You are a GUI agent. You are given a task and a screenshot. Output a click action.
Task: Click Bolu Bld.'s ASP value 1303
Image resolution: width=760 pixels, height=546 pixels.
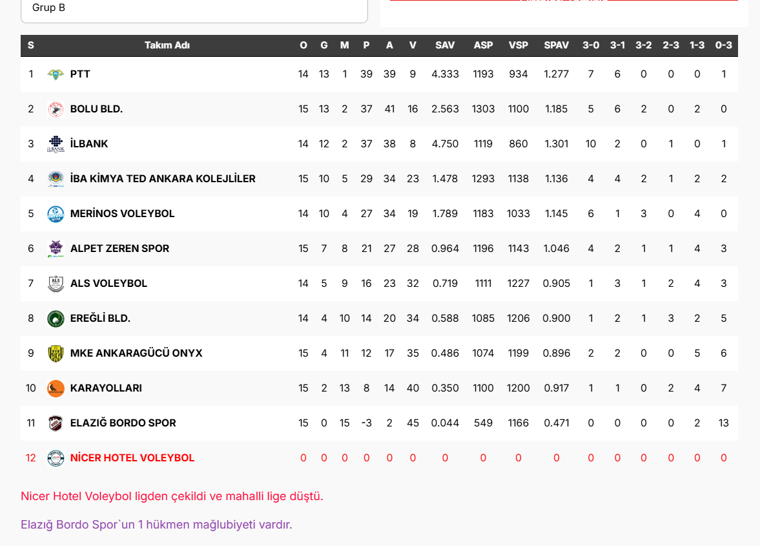pyautogui.click(x=483, y=109)
